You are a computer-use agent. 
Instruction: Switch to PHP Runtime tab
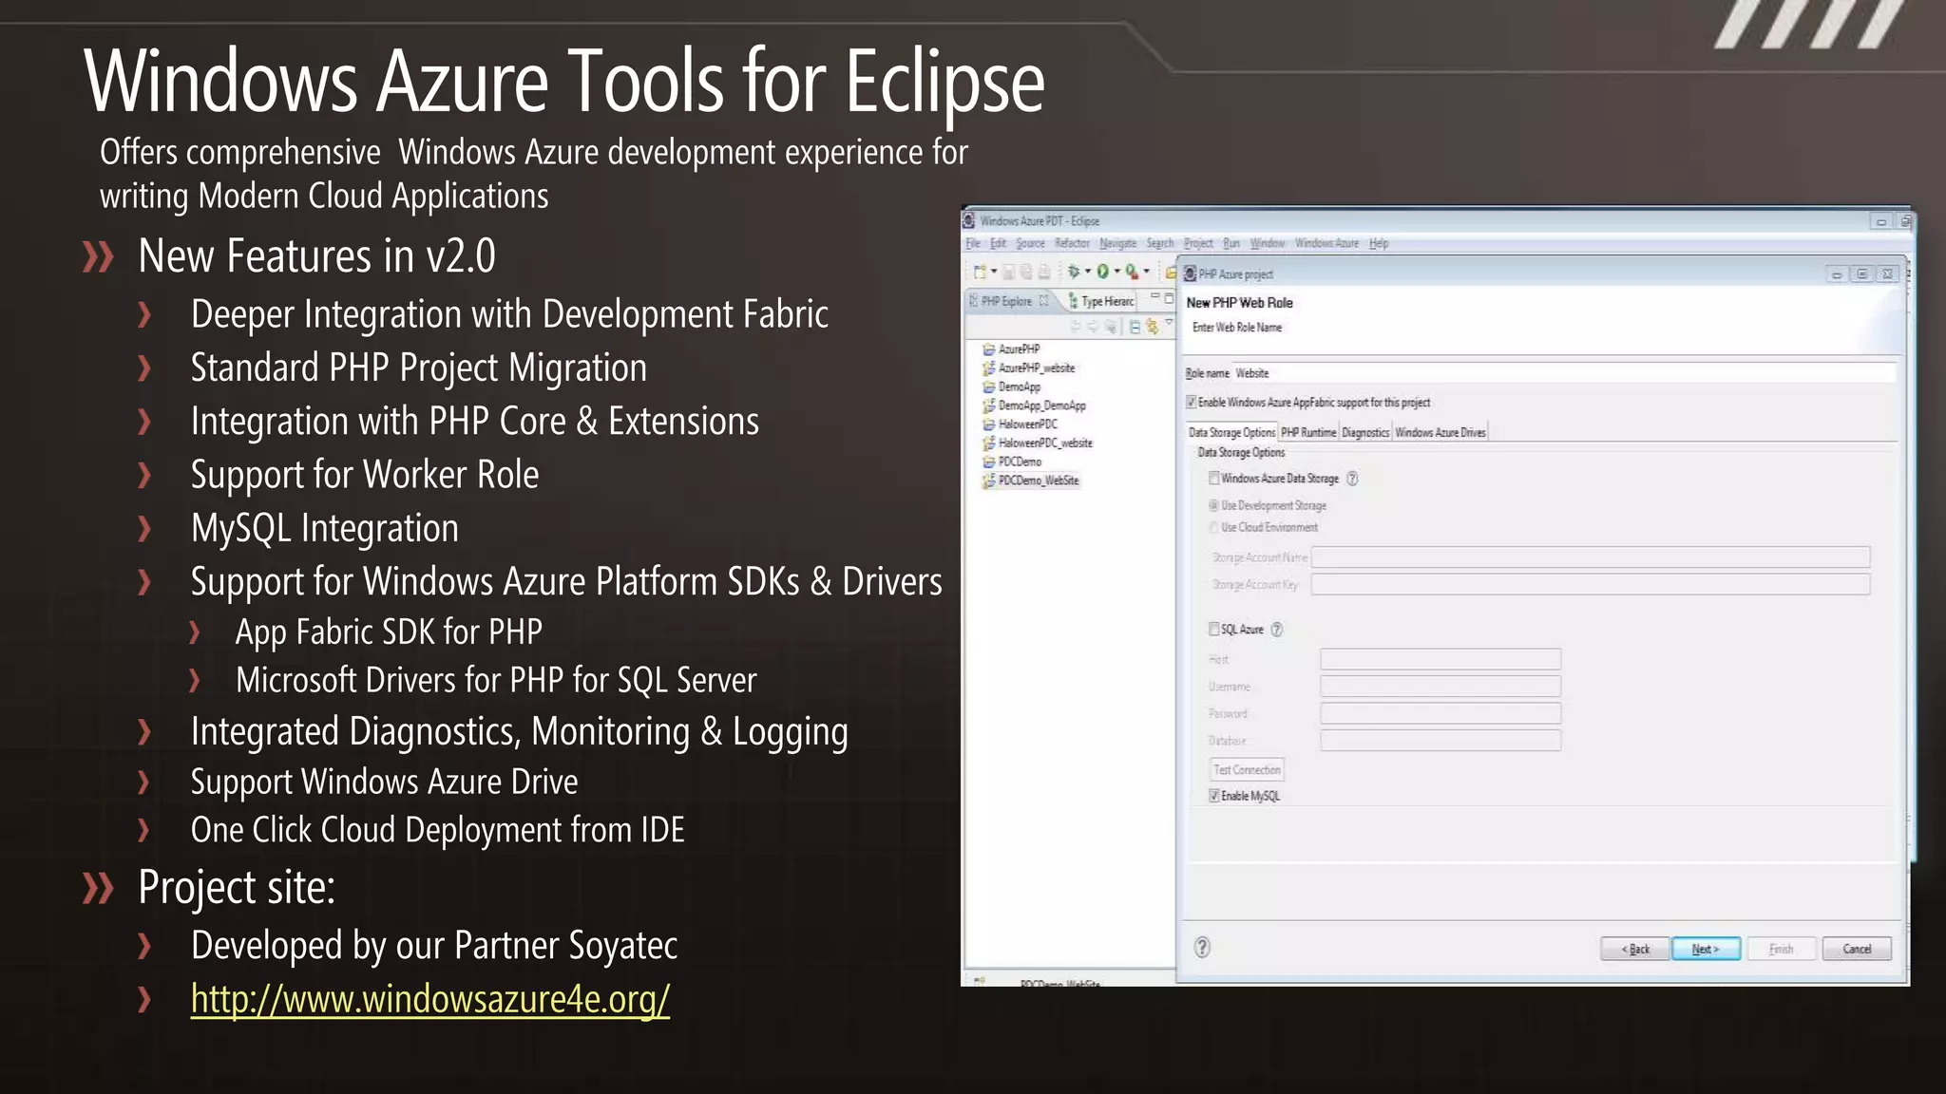[x=1308, y=433]
